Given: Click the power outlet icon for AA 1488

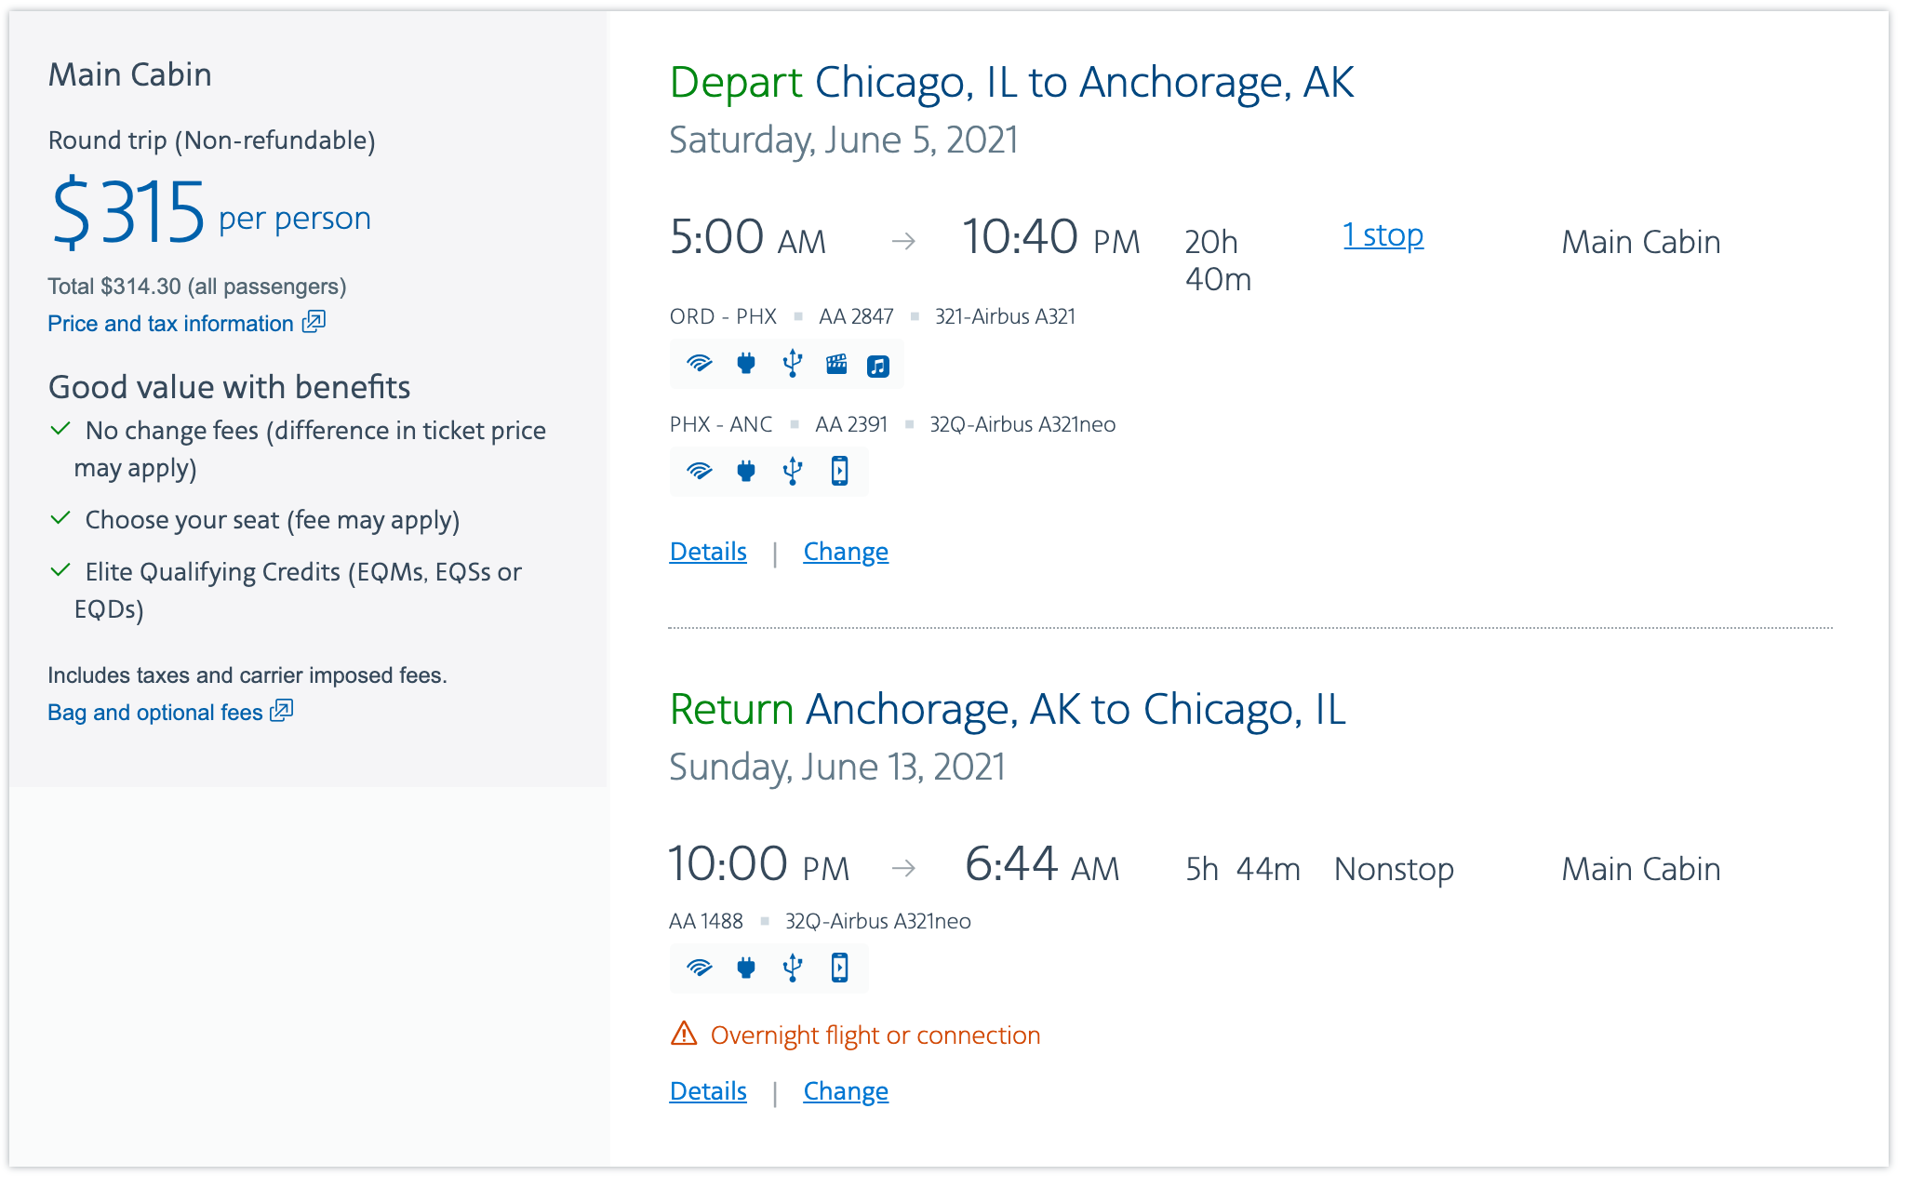Looking at the screenshot, I should pos(745,968).
